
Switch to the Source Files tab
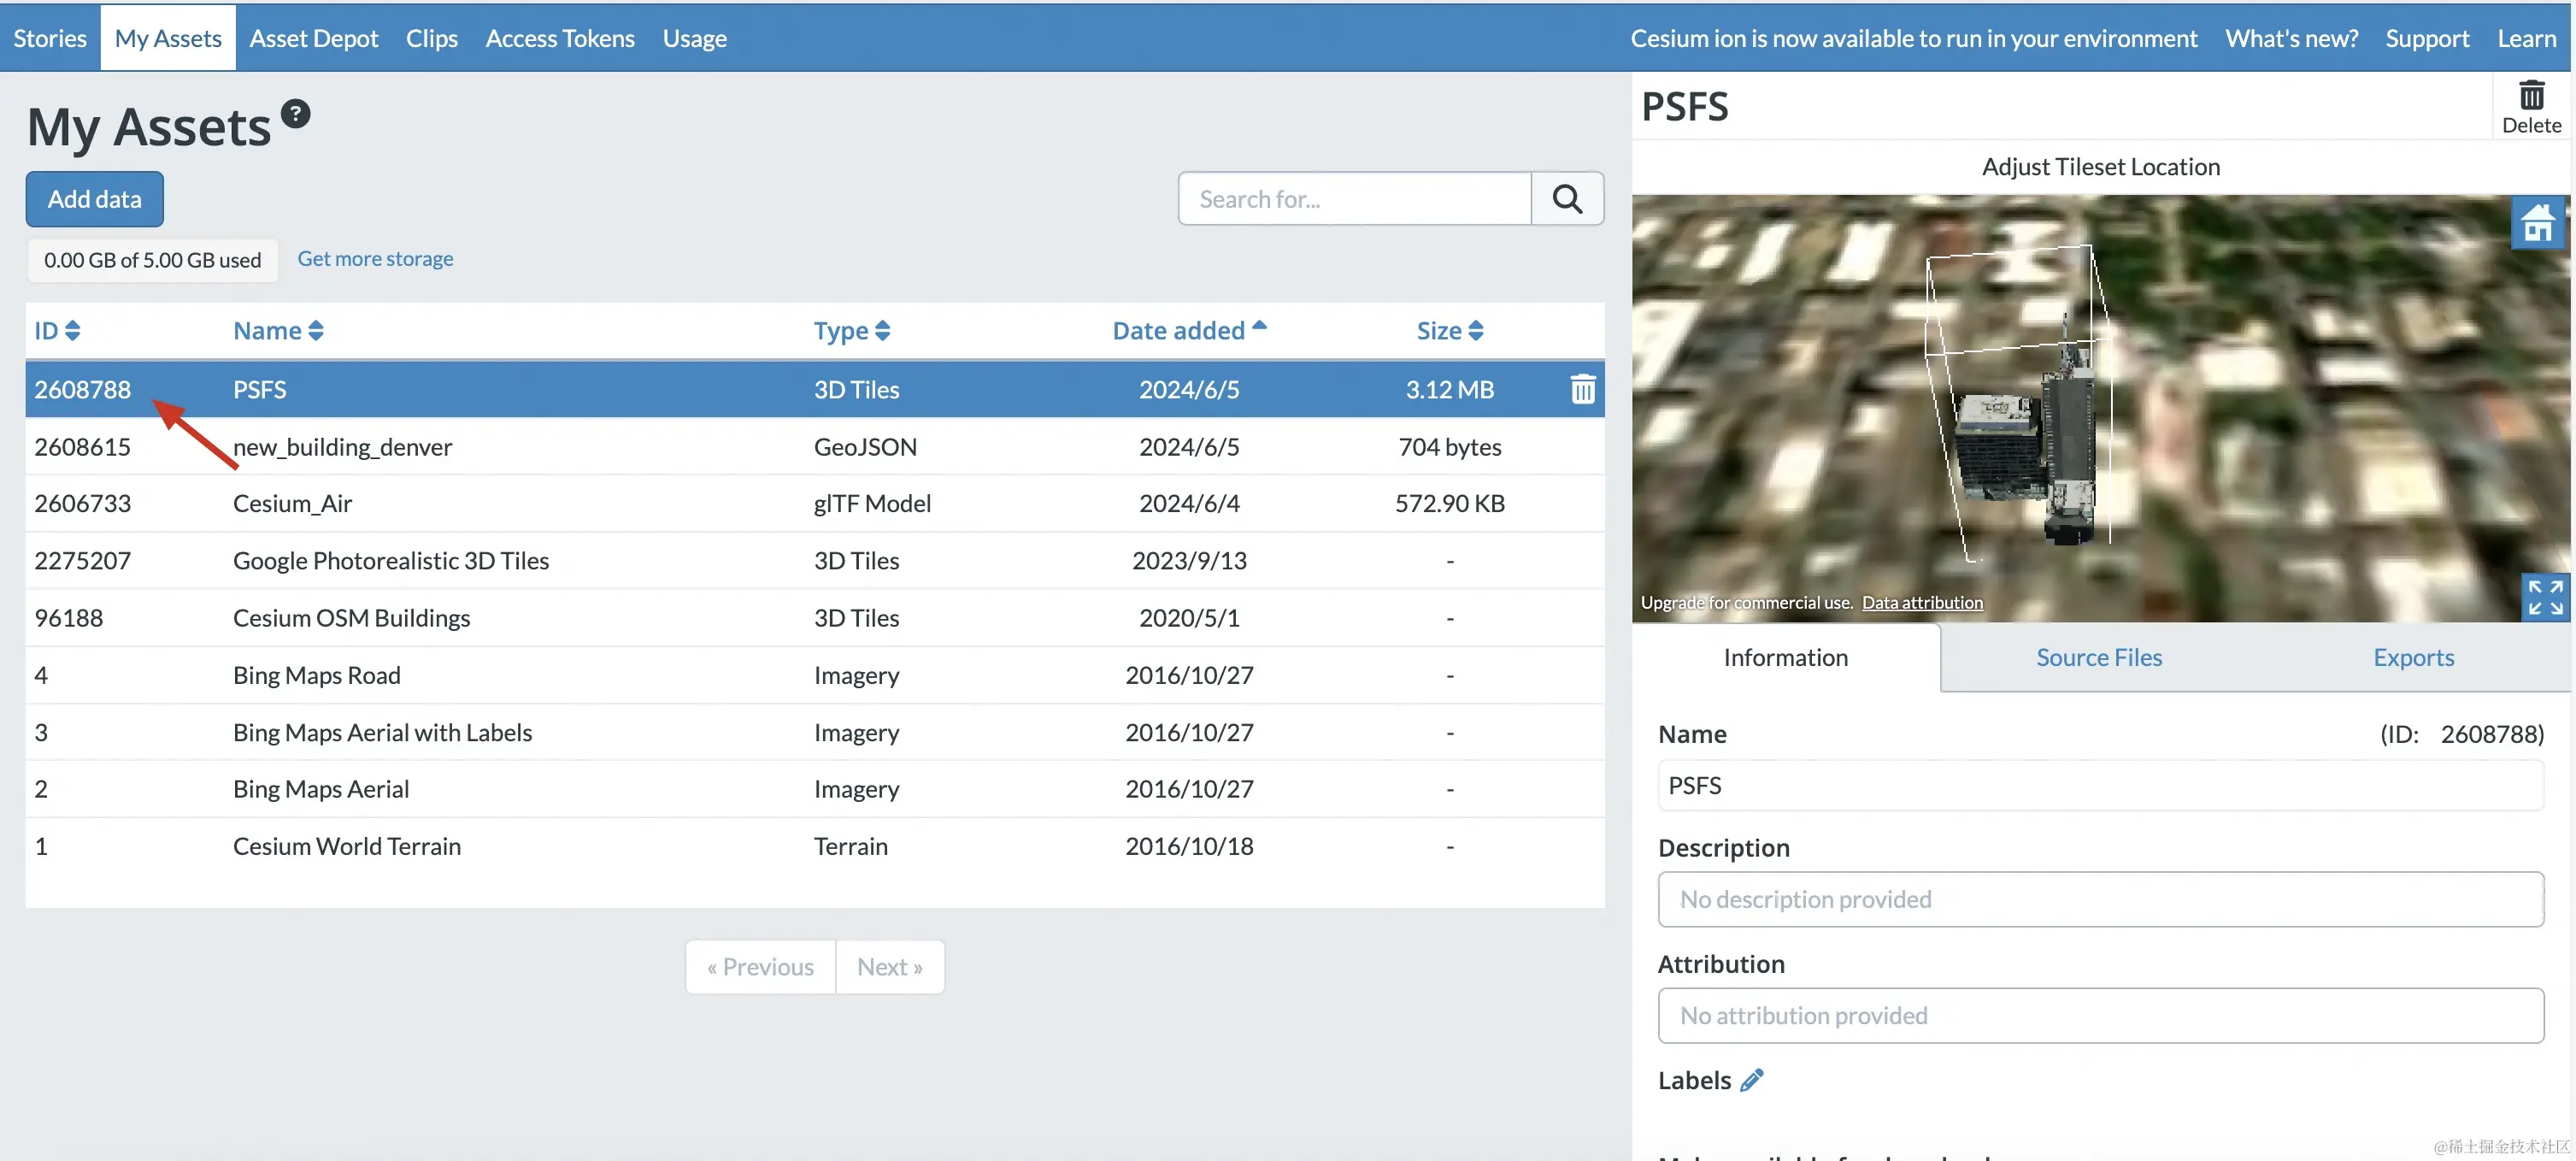2098,657
